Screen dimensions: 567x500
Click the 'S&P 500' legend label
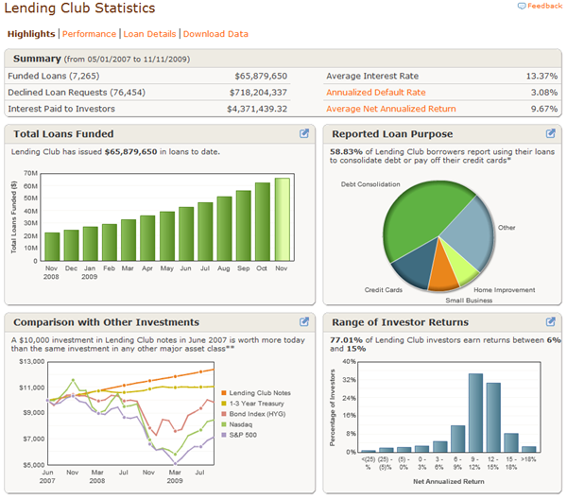coord(243,435)
